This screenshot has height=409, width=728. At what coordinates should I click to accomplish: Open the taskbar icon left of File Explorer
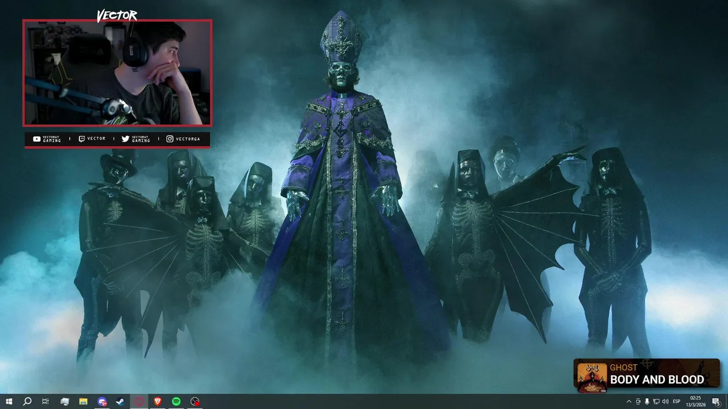tap(64, 402)
